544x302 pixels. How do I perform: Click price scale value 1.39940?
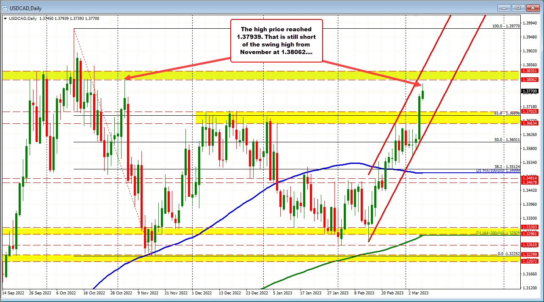[x=529, y=23]
